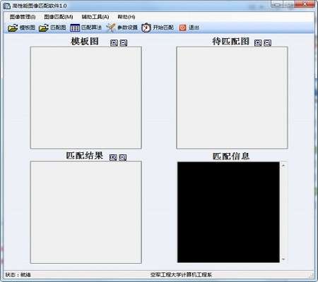Zoom out on the 匹配结果 panel

point(122,157)
